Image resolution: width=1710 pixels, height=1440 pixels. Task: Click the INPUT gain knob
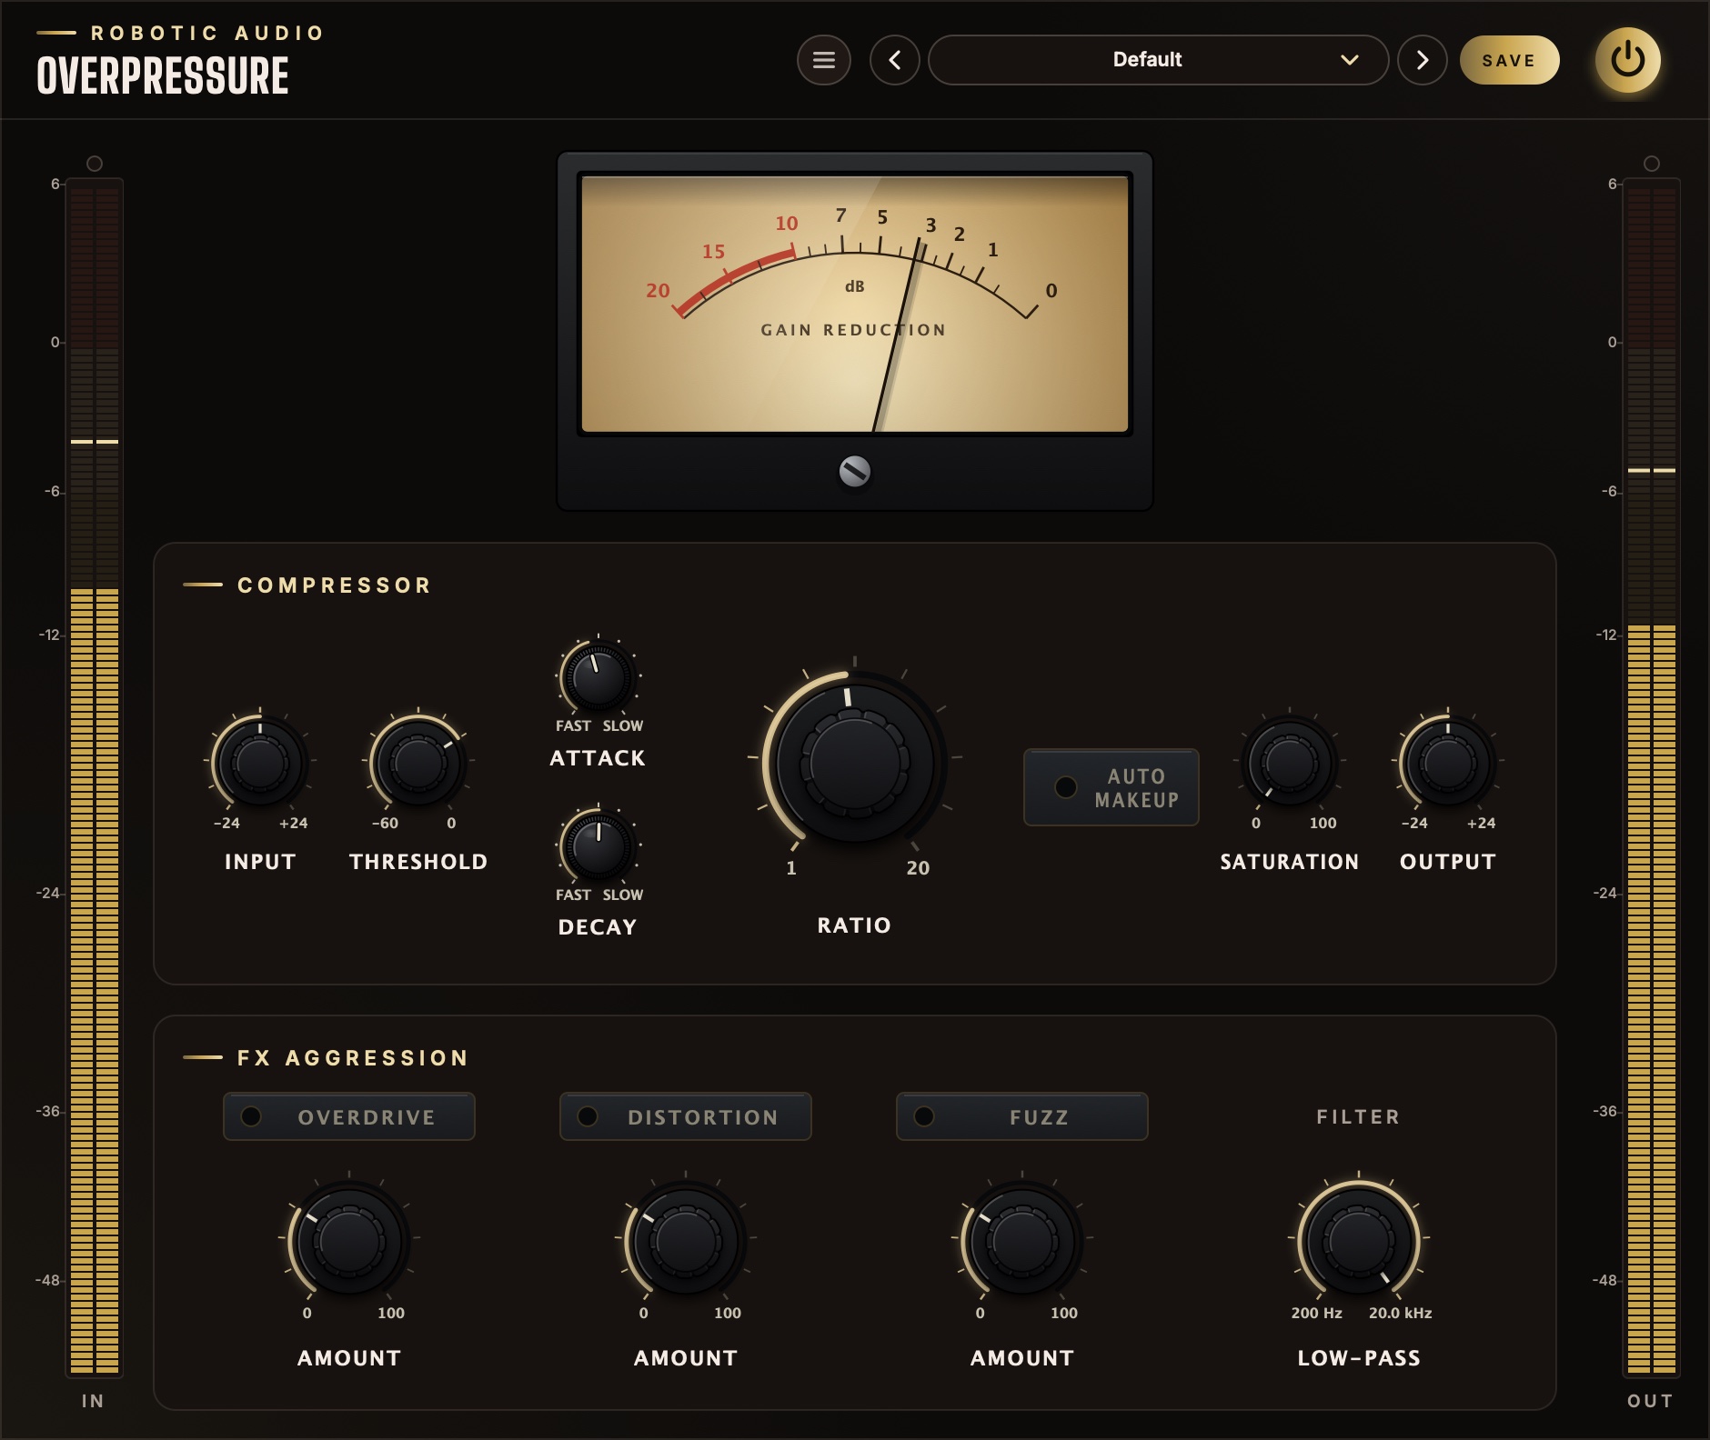(260, 762)
